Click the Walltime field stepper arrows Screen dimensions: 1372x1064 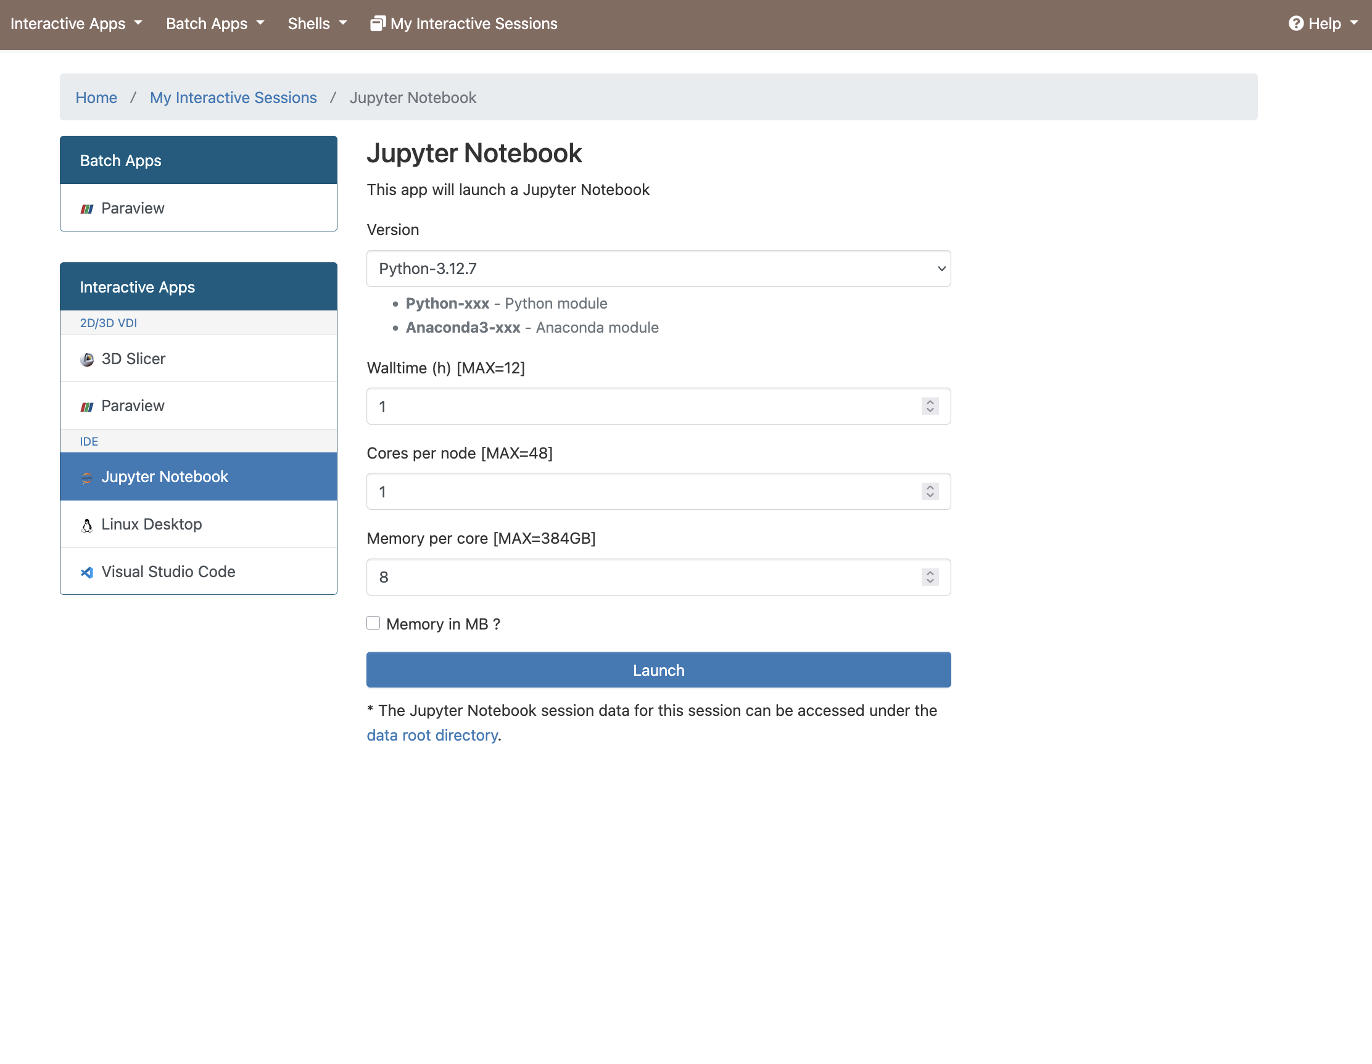pyautogui.click(x=930, y=406)
